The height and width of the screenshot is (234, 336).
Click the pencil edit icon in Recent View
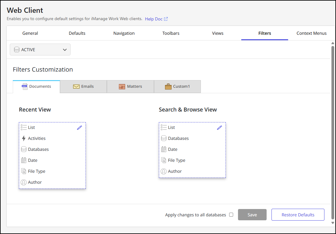[79, 128]
